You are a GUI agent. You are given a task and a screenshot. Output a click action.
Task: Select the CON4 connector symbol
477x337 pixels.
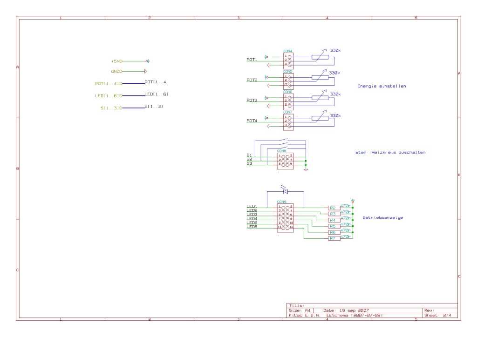coord(288,61)
